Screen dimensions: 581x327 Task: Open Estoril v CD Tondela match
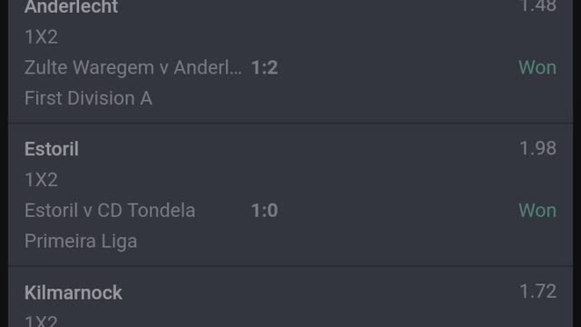point(110,211)
